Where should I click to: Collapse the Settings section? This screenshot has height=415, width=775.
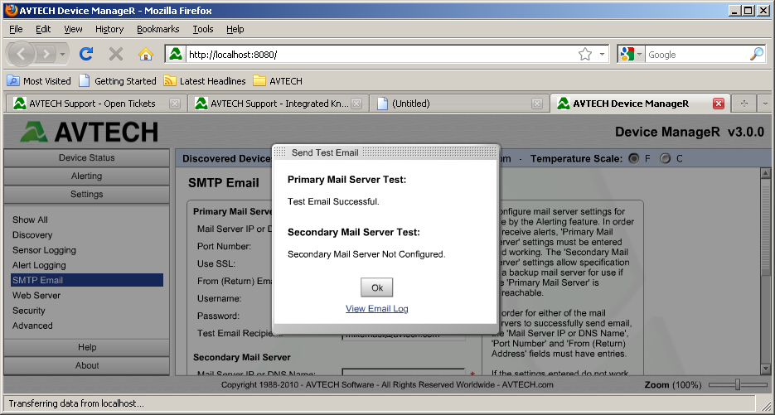coord(86,194)
